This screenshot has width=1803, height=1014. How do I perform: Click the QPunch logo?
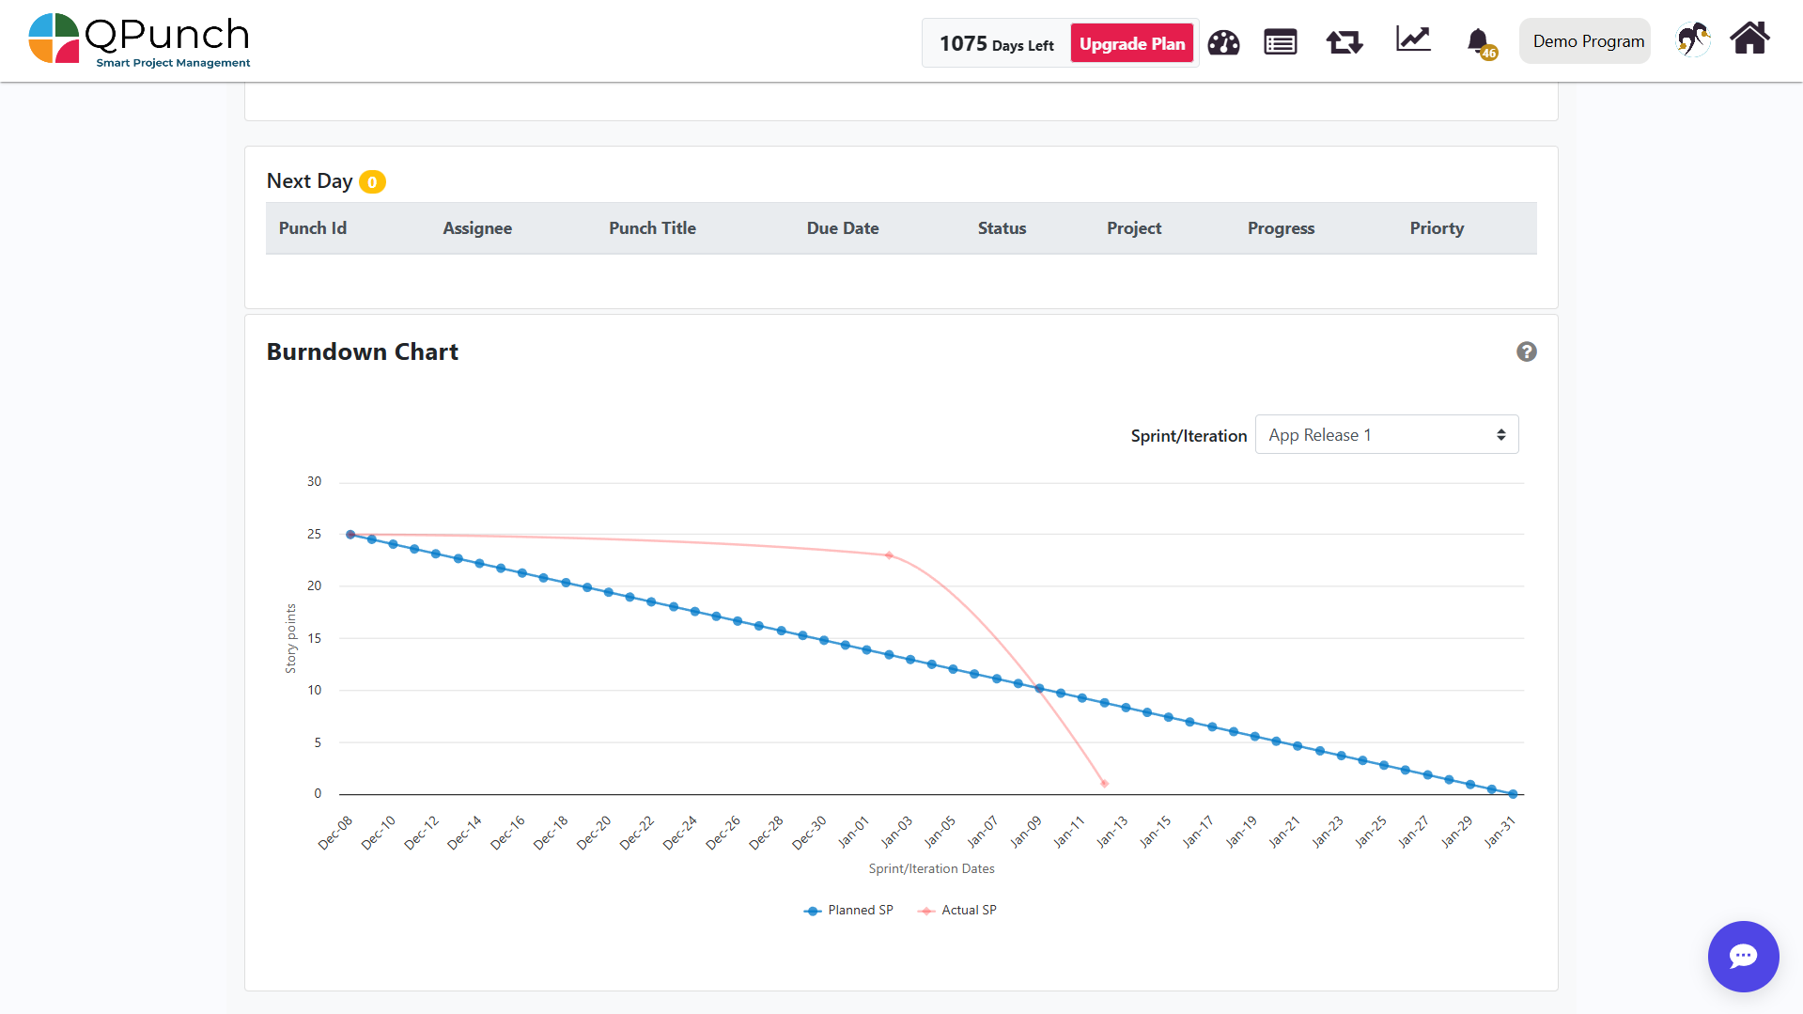coord(139,40)
